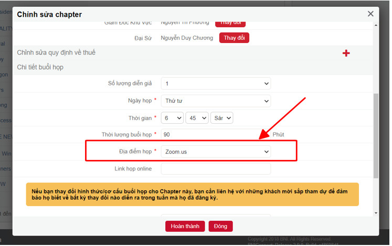The height and width of the screenshot is (246, 392).
Task: Click the Đại Sứ label
Action: click(x=143, y=38)
